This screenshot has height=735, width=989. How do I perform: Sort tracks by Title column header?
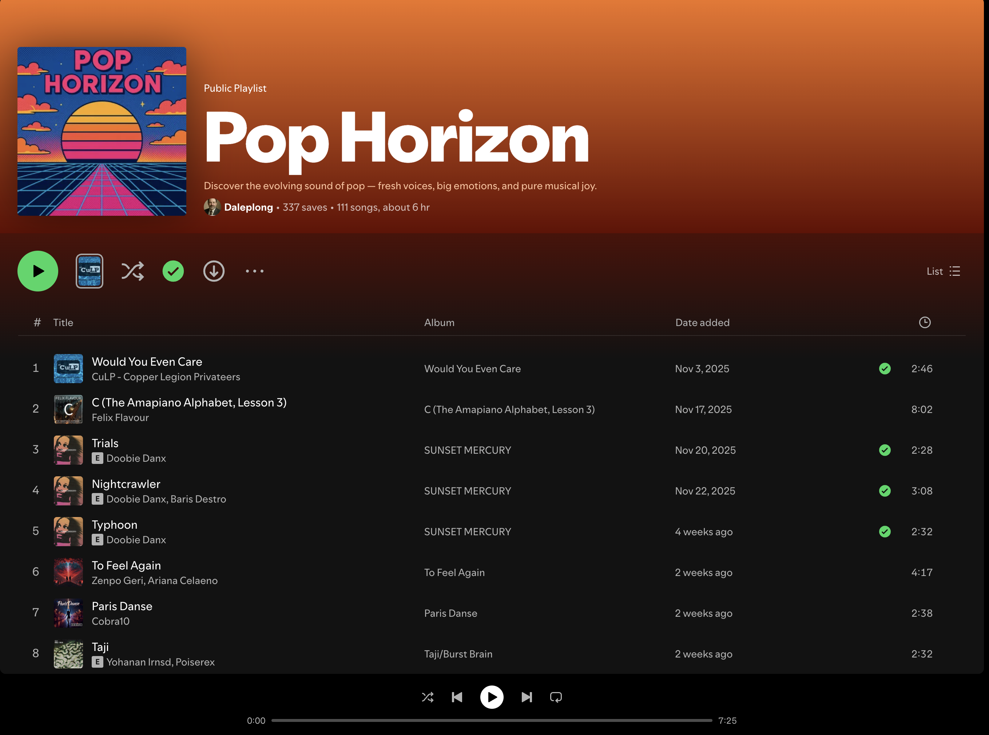tap(63, 323)
